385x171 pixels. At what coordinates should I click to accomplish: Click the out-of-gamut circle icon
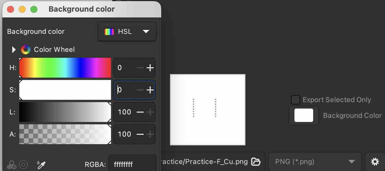[23, 165]
